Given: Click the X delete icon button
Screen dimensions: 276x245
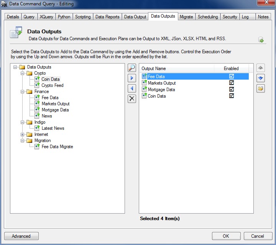Looking at the screenshot, I should (x=131, y=99).
